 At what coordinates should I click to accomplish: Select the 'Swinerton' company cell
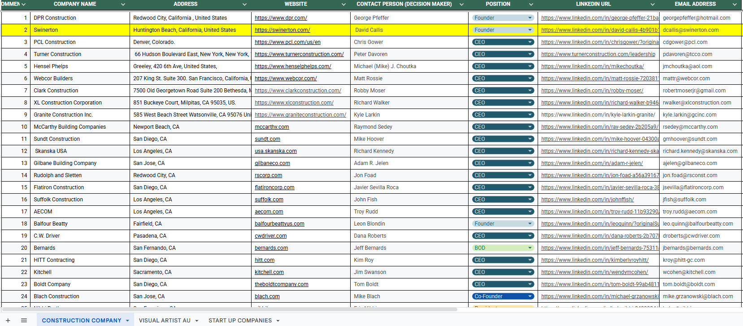80,30
